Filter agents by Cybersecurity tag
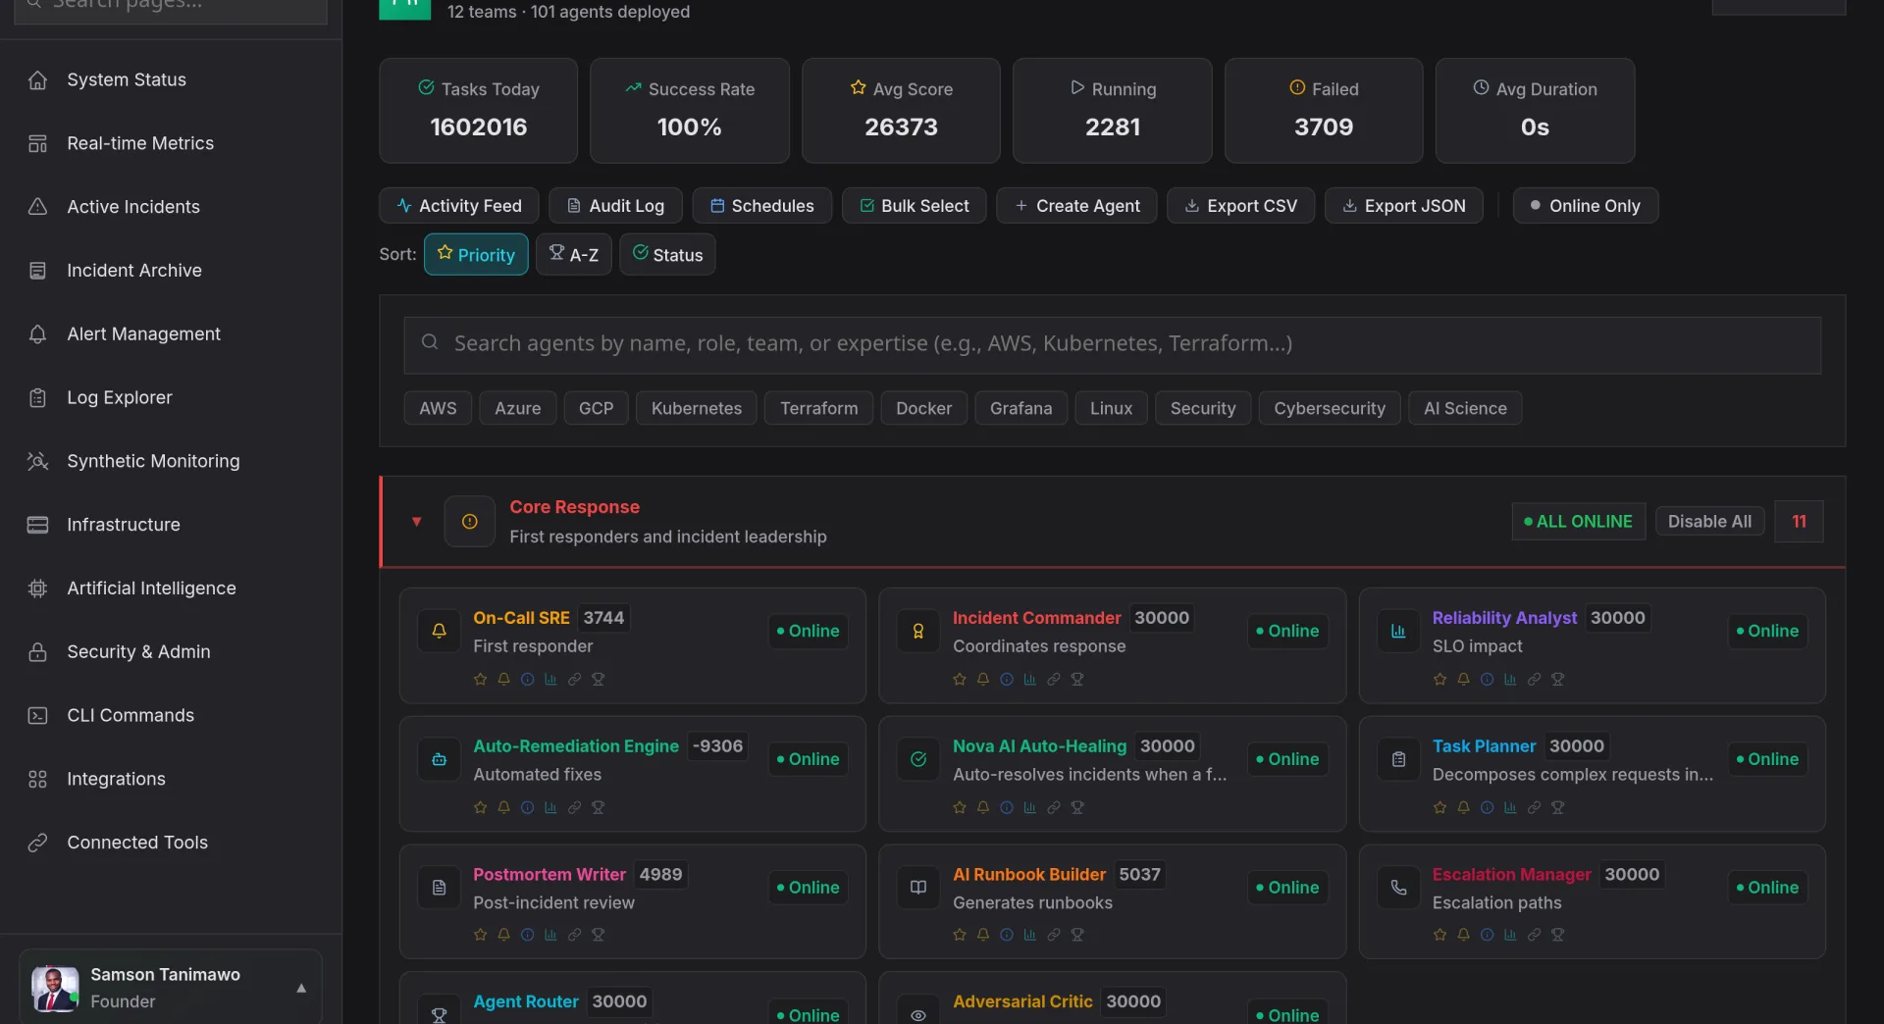Screen dimensions: 1884x1024 [x=1330, y=409]
